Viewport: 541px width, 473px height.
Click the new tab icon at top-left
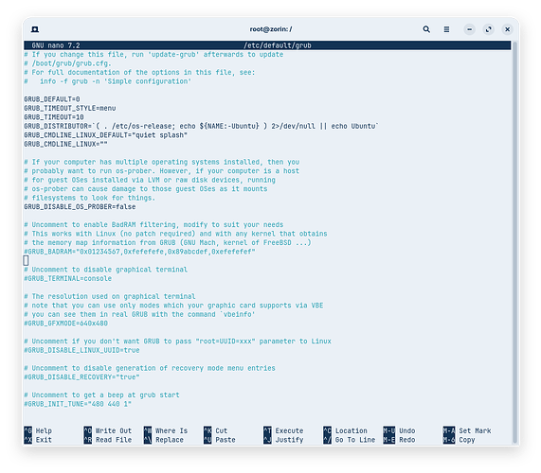[35, 29]
